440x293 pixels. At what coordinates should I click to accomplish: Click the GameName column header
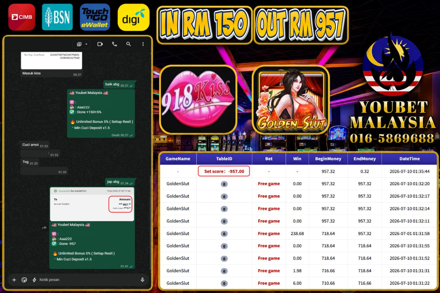pos(178,159)
